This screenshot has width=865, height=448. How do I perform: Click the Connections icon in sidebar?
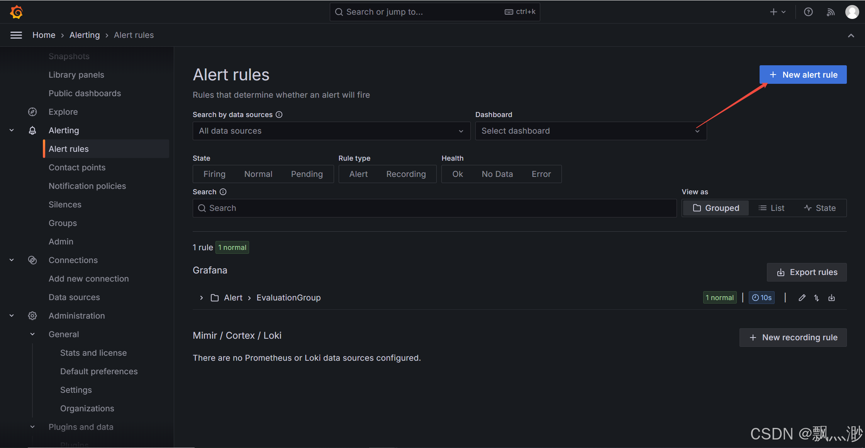(32, 260)
